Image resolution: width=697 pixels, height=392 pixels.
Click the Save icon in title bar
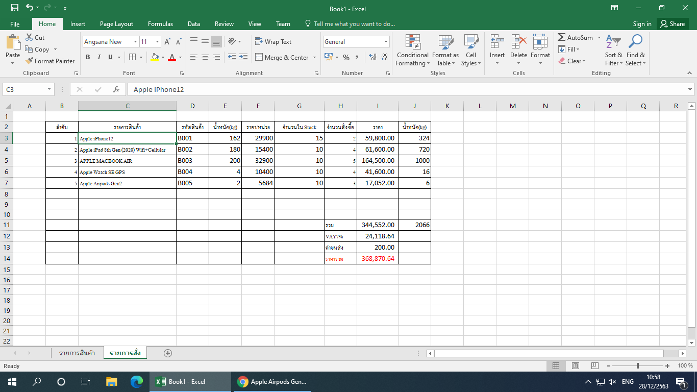pos(14,8)
